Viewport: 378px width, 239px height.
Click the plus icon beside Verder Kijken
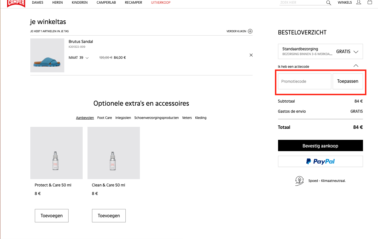tap(250, 31)
